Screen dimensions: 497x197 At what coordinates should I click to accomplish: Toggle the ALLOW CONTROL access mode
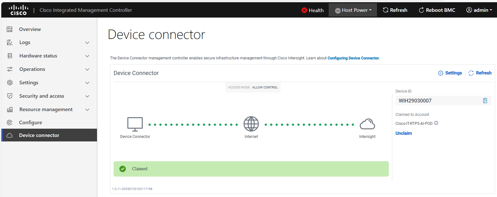click(265, 87)
